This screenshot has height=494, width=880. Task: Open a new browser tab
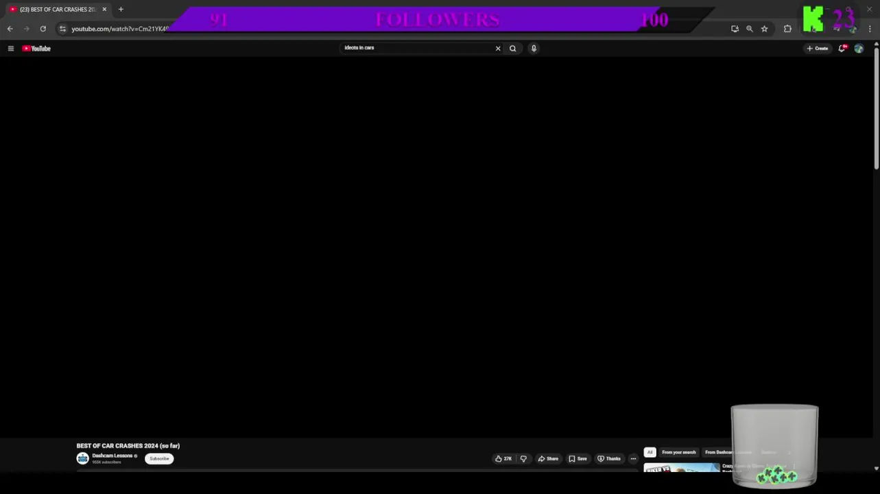click(121, 10)
